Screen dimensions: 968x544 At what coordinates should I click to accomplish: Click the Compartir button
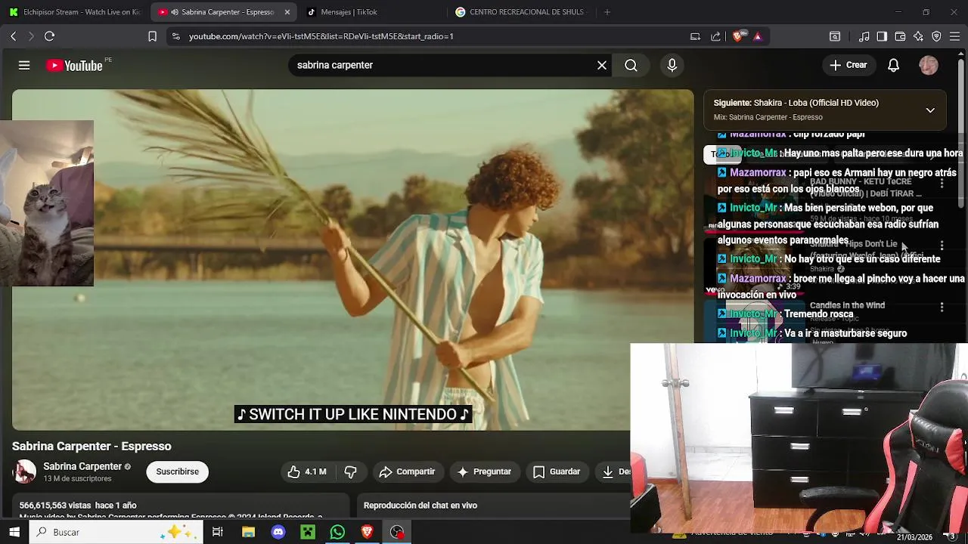pos(407,471)
